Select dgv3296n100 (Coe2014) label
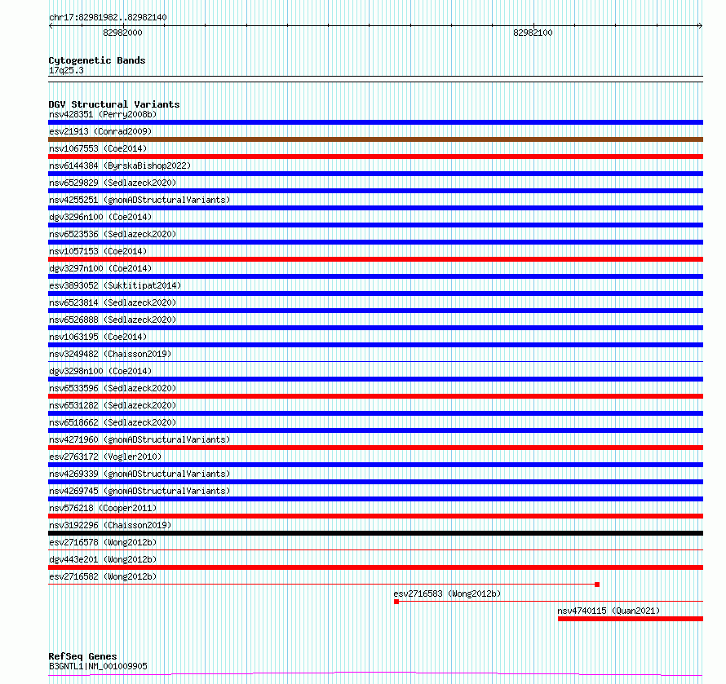The height and width of the screenshot is (684, 726). click(x=100, y=217)
